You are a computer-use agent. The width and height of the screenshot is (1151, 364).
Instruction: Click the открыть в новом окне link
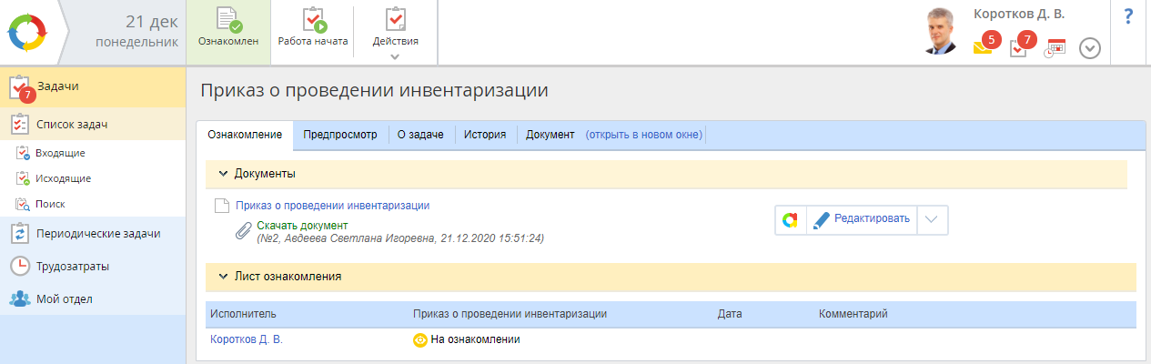[644, 135]
